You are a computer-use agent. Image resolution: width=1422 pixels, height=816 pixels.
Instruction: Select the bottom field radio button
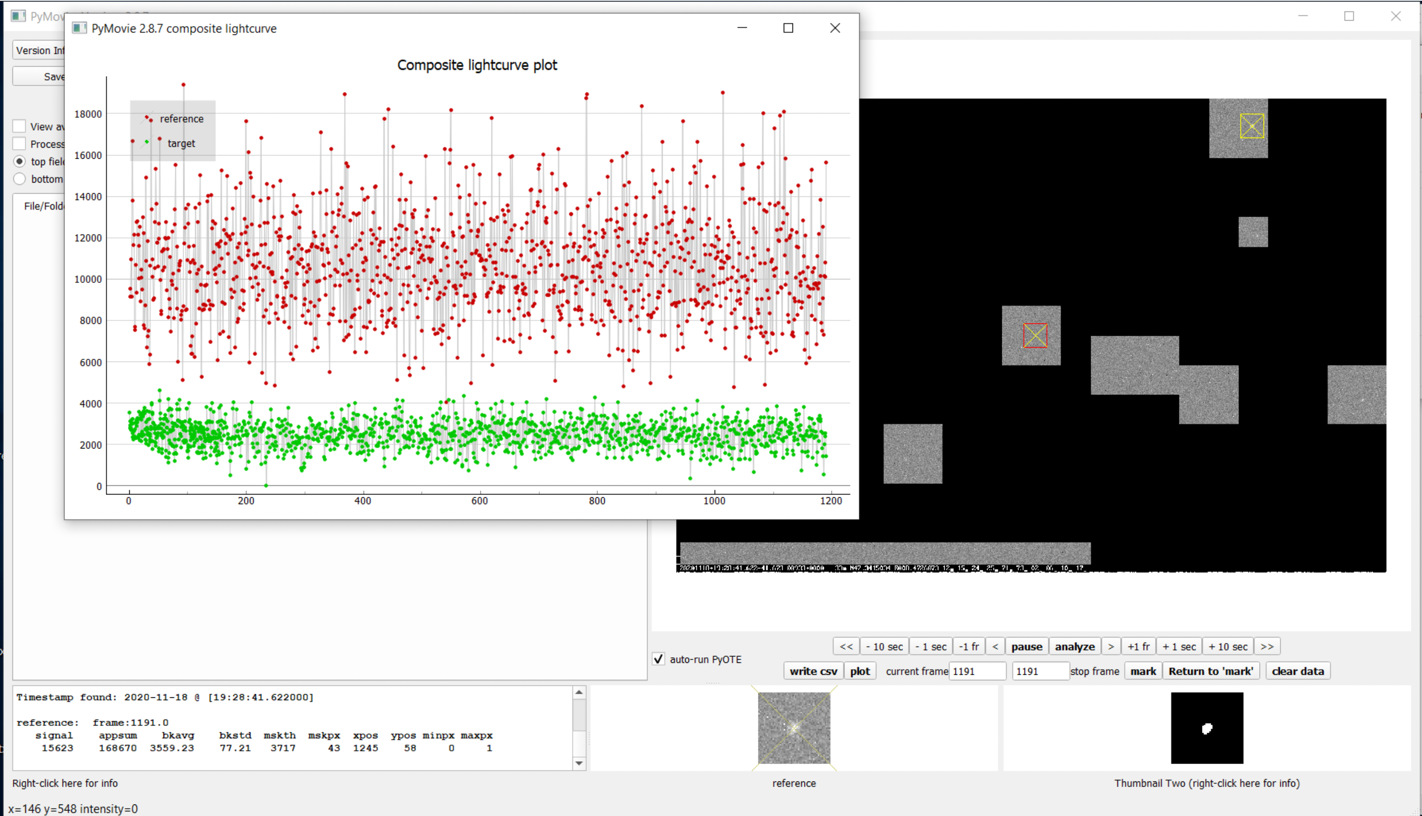click(x=20, y=179)
